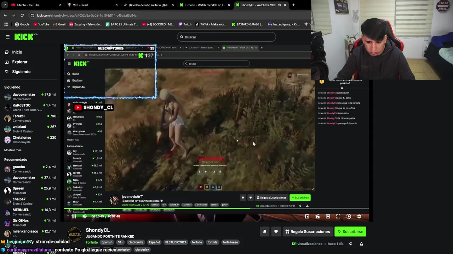453x254 pixels.
Task: Mute the ShondyCL tab audio icon
Action: (x=279, y=5)
